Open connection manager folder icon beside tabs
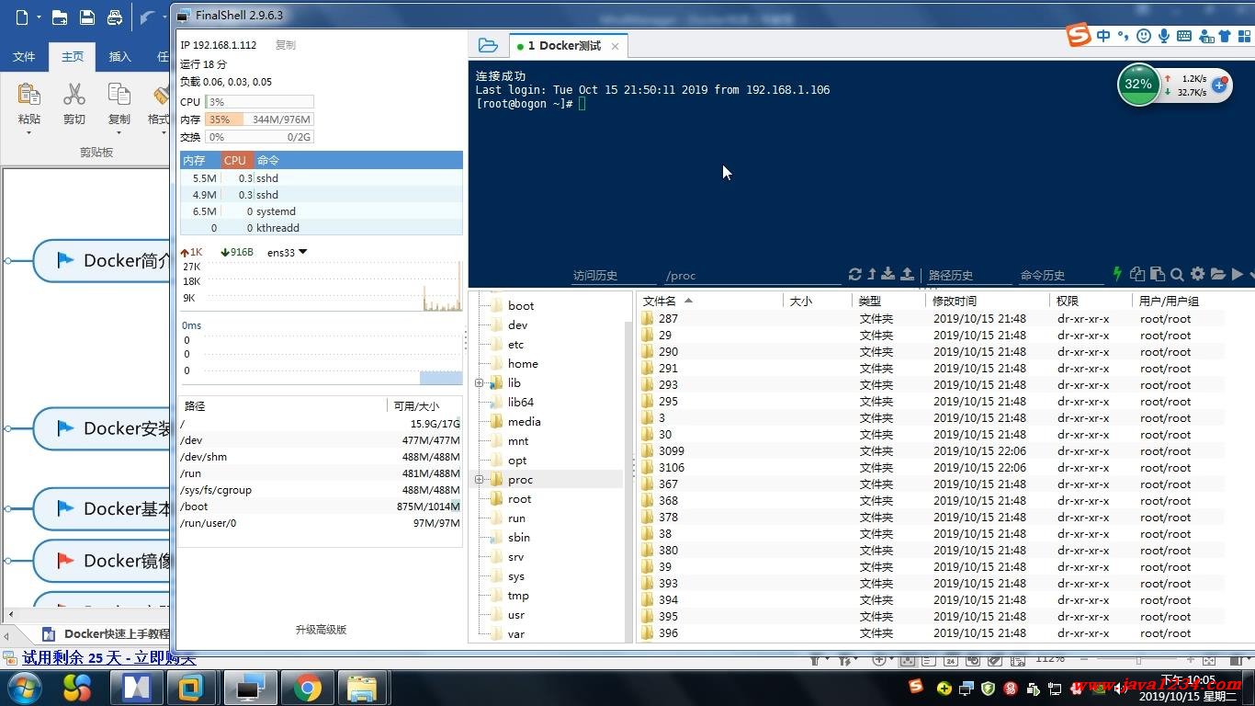Image resolution: width=1255 pixels, height=706 pixels. click(488, 45)
